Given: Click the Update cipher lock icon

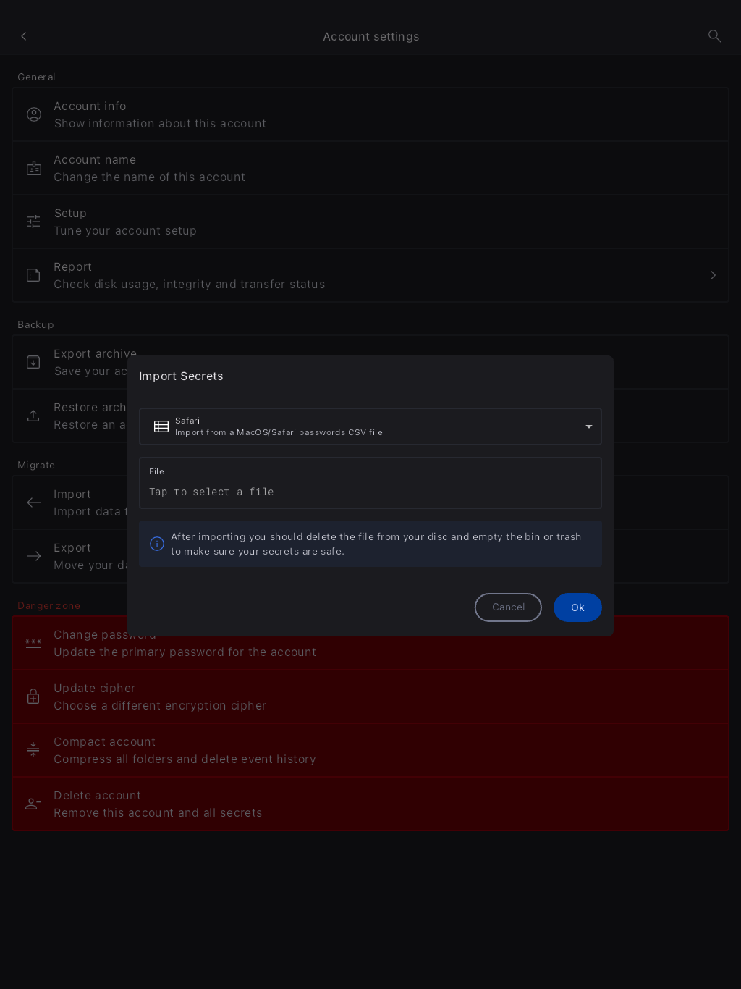Looking at the screenshot, I should point(34,696).
